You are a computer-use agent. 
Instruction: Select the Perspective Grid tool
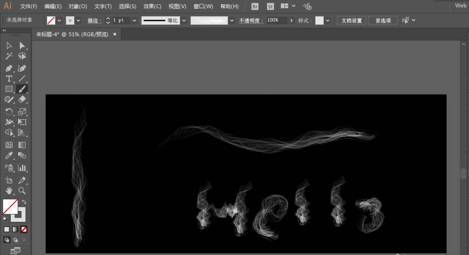[x=22, y=133]
